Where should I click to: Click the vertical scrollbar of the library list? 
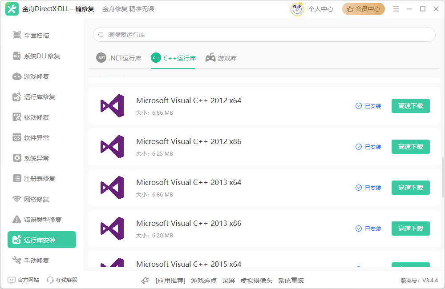click(x=442, y=178)
